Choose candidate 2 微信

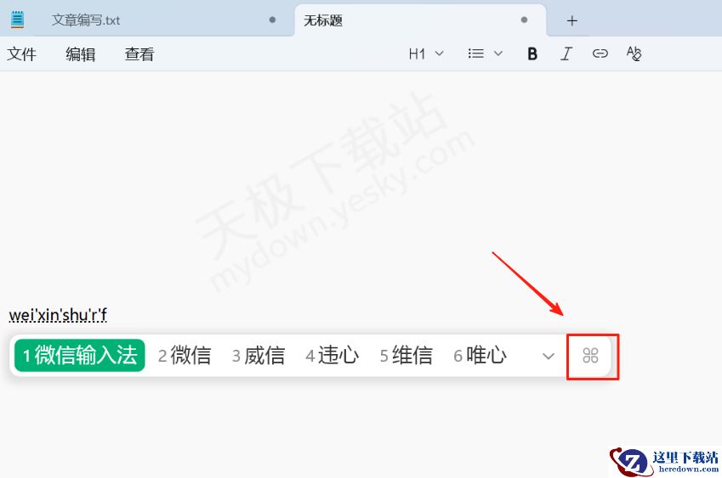point(185,355)
